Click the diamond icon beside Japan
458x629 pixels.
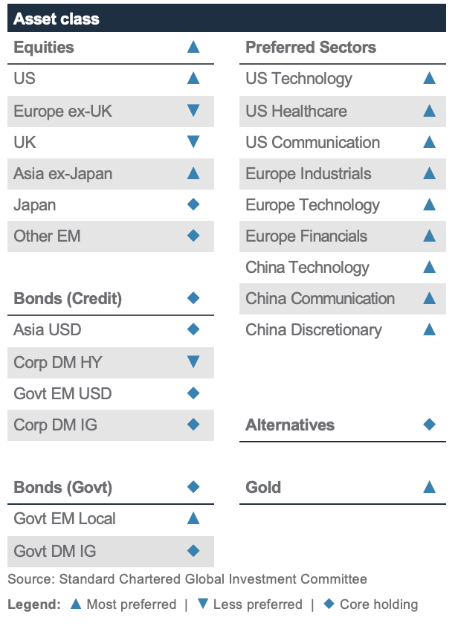coord(193,204)
